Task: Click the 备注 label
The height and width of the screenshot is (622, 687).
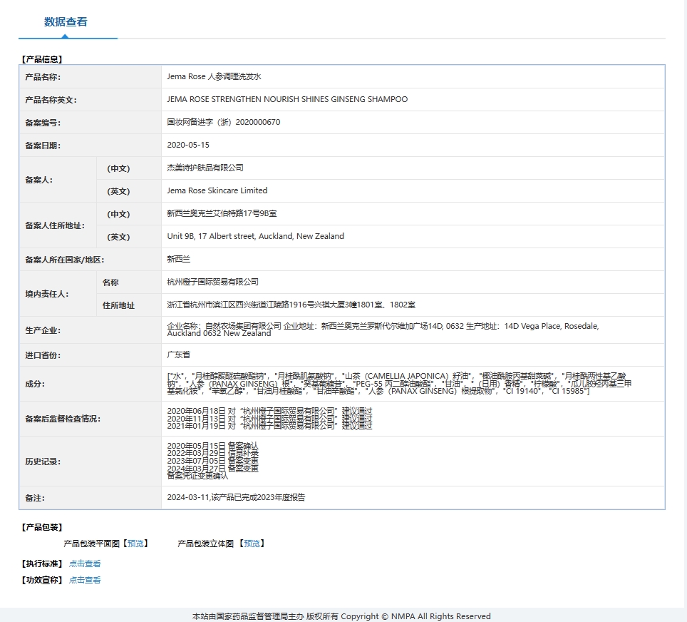Action: (x=35, y=497)
